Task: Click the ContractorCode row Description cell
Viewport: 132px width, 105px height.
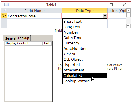Action: pyautogui.click(x=117, y=16)
